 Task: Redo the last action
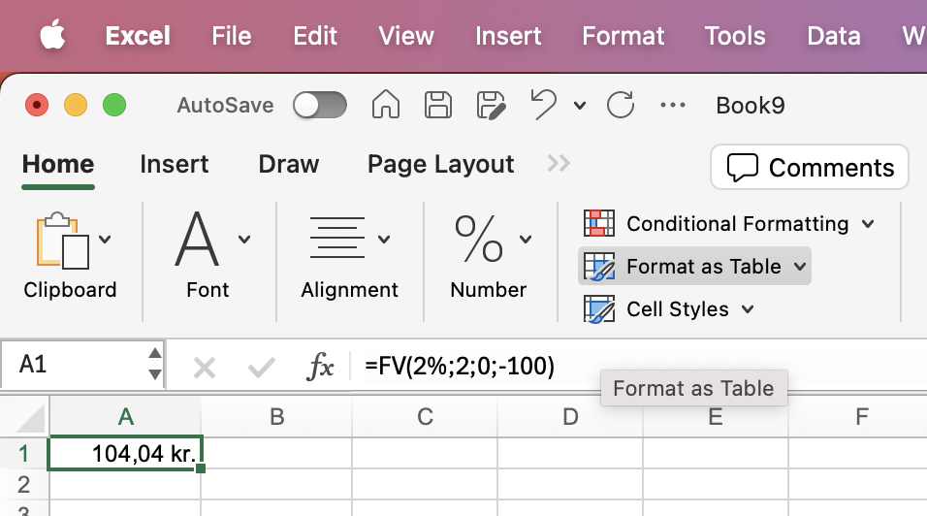click(x=621, y=105)
